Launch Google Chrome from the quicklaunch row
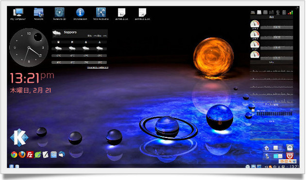 click(14, 154)
